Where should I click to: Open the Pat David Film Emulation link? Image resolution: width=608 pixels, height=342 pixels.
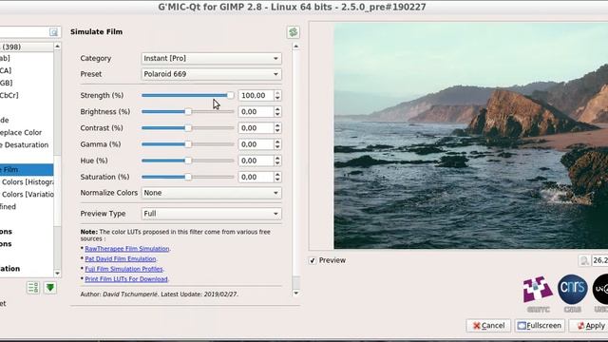(x=121, y=259)
